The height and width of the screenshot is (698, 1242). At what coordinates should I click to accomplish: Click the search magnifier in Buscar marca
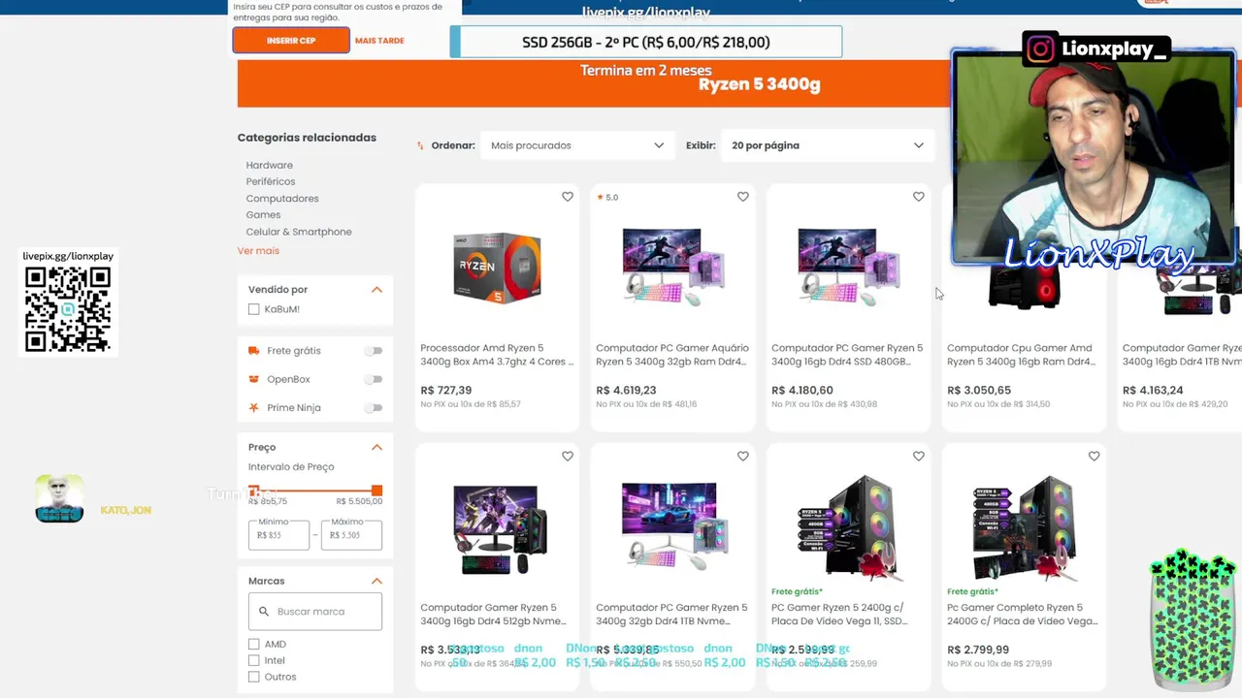pos(263,612)
